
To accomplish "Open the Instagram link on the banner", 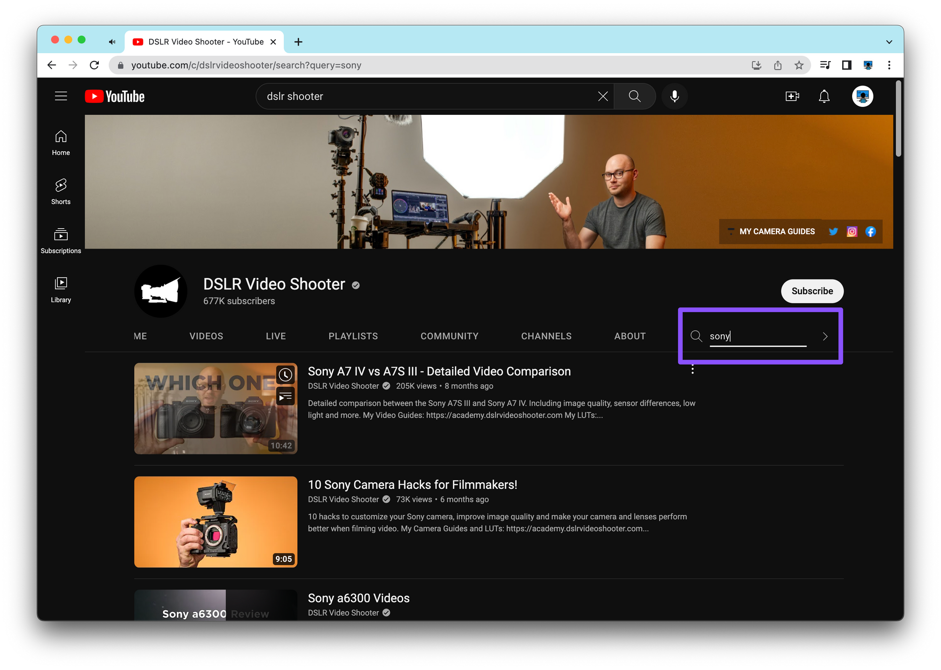I will (x=852, y=231).
